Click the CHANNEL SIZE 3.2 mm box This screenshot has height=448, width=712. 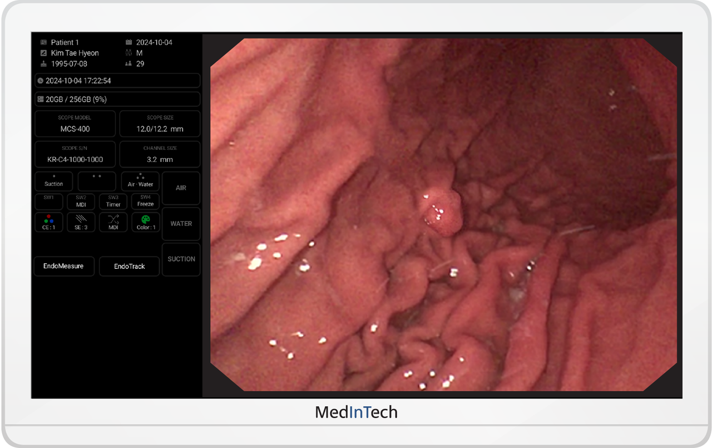click(160, 154)
